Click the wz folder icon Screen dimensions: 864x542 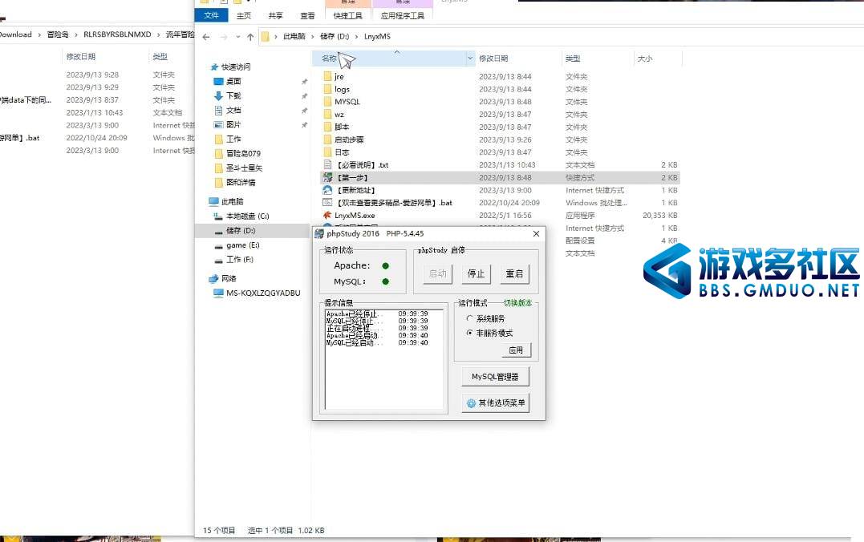[327, 115]
